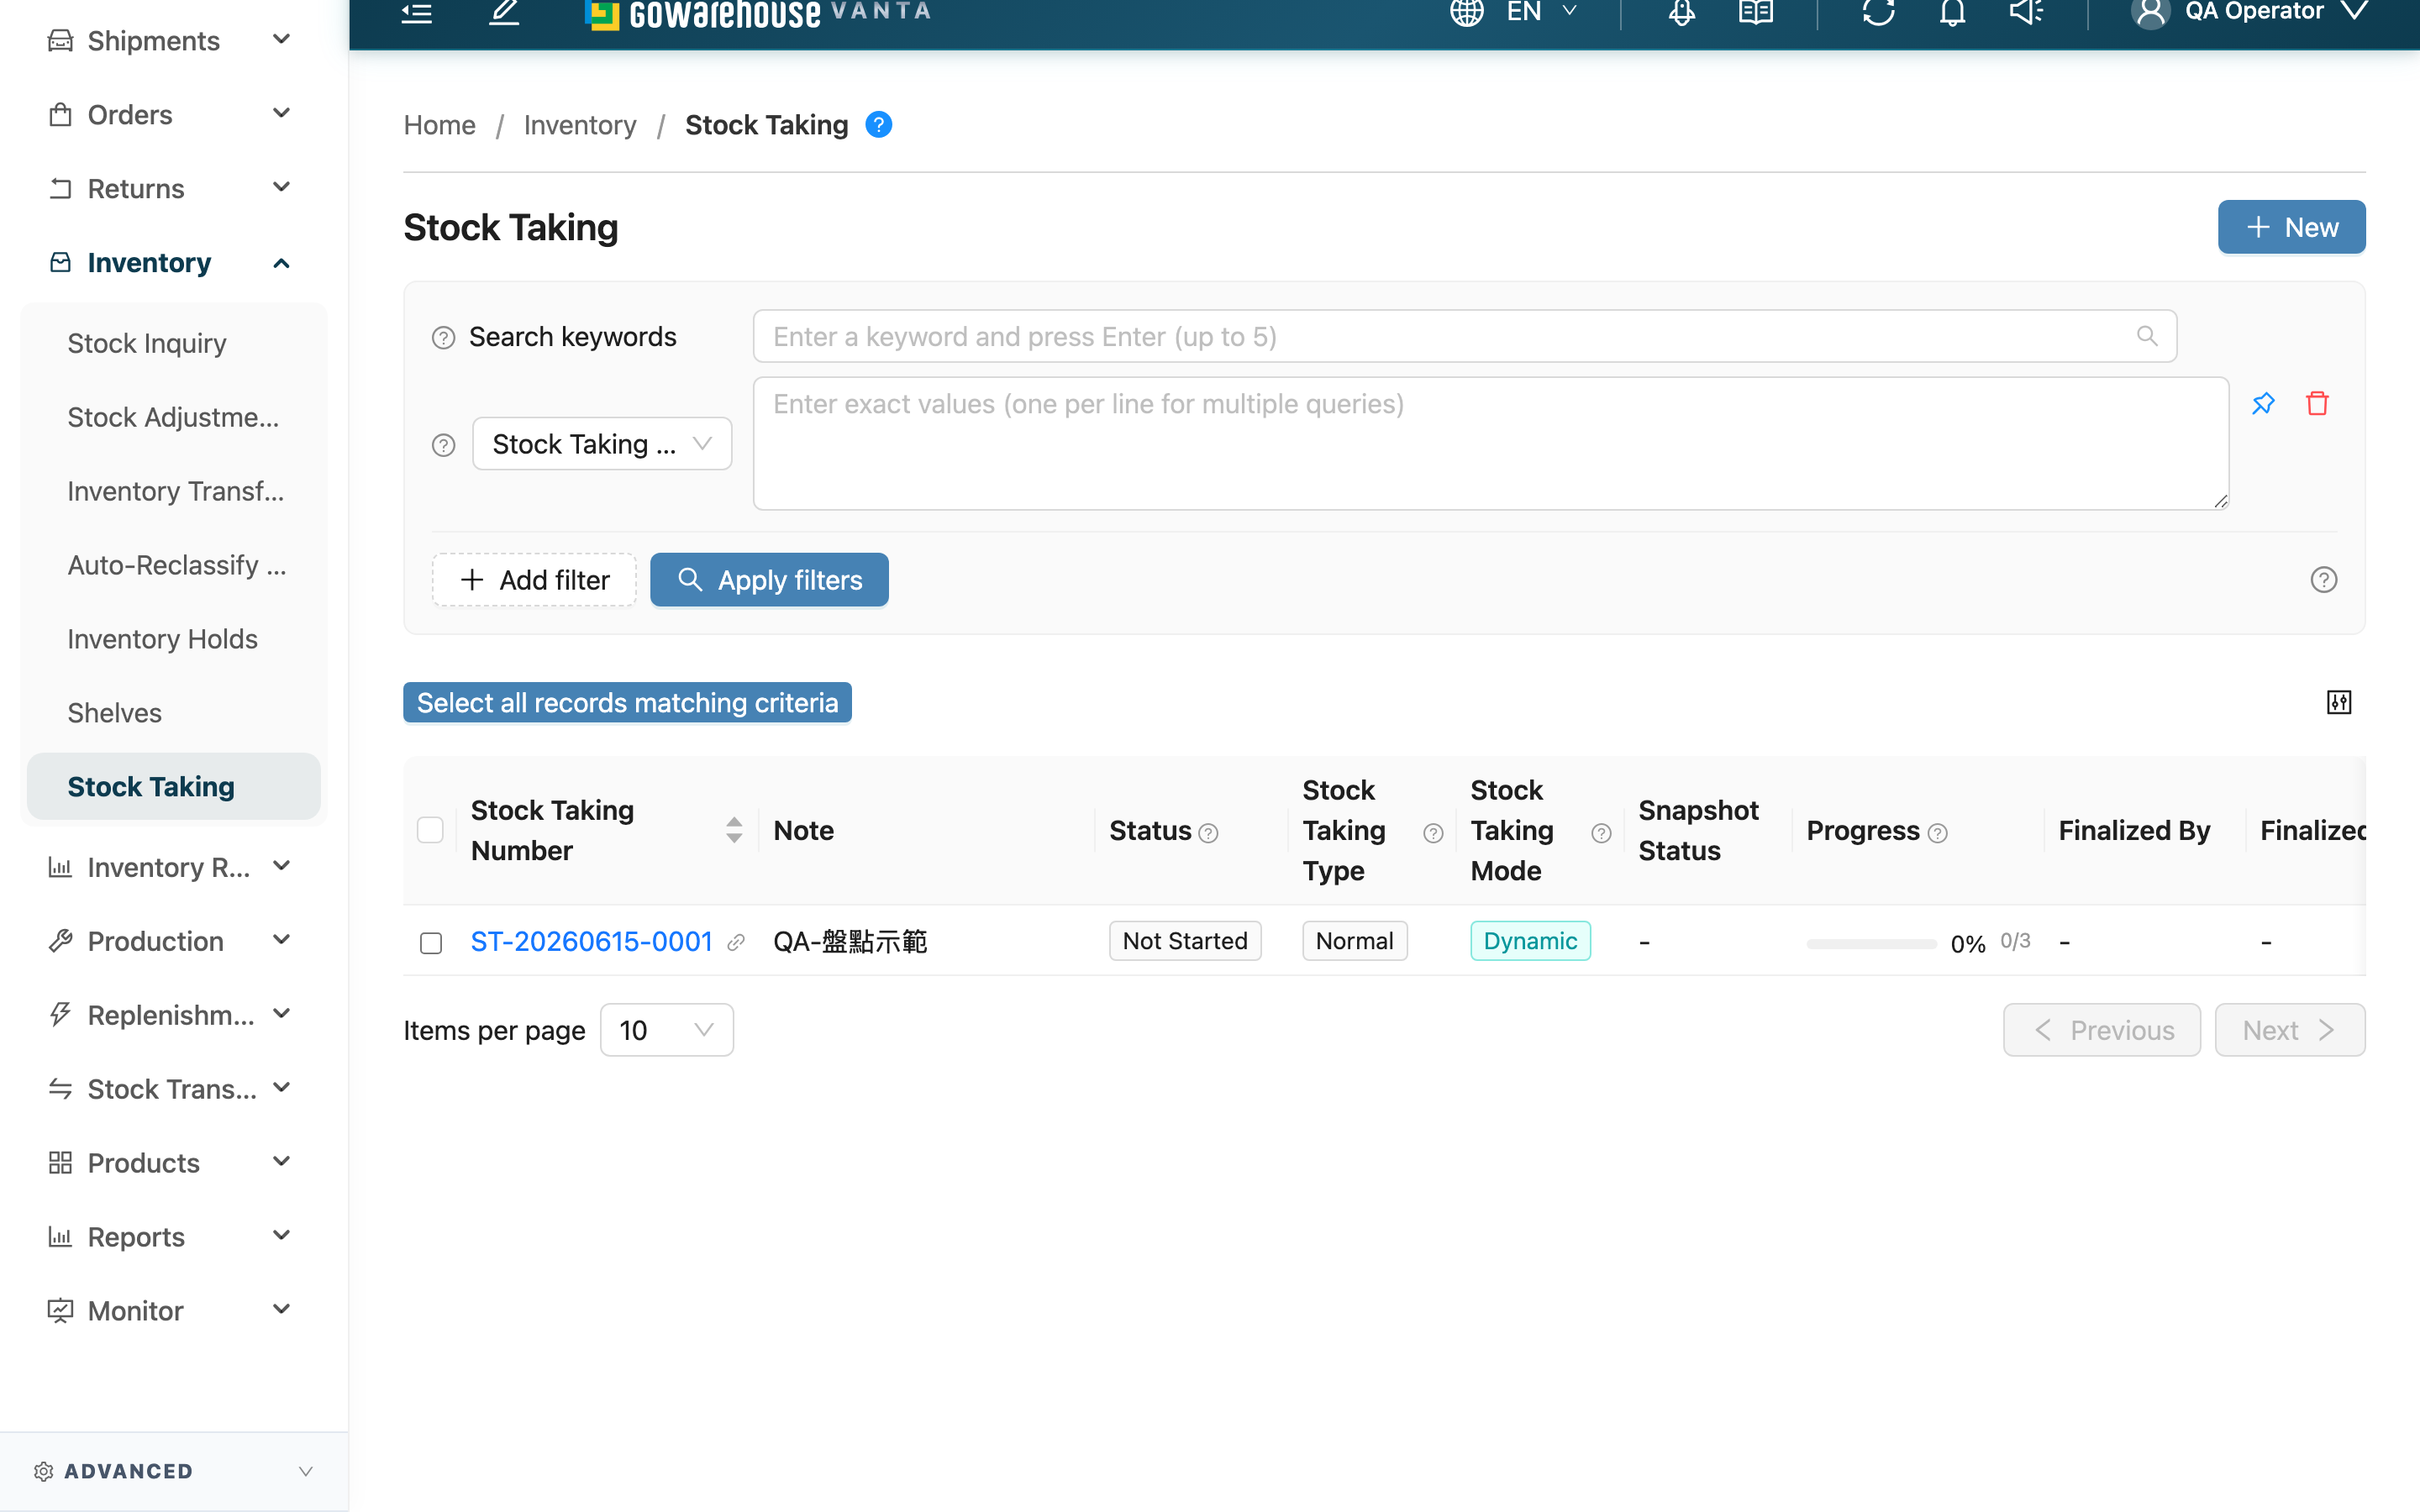Open Stock Inquiry in sidebar
The height and width of the screenshot is (1512, 2420).
point(174,343)
